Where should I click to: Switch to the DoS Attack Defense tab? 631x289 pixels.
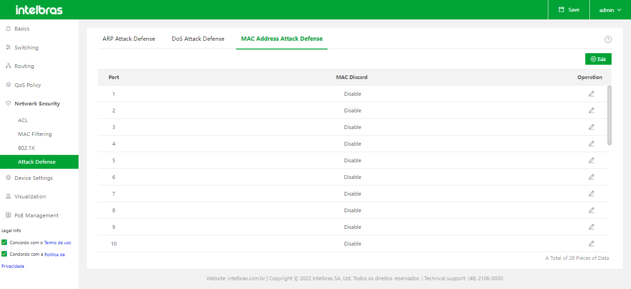[198, 39]
